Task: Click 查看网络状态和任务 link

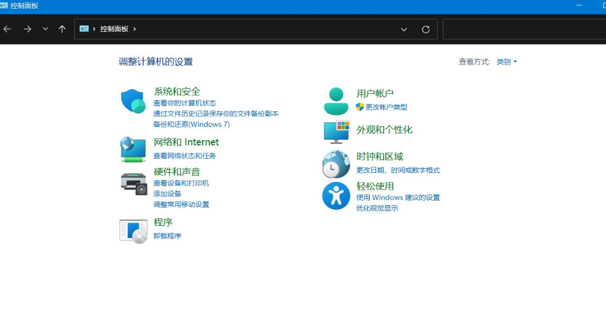Action: [x=185, y=156]
